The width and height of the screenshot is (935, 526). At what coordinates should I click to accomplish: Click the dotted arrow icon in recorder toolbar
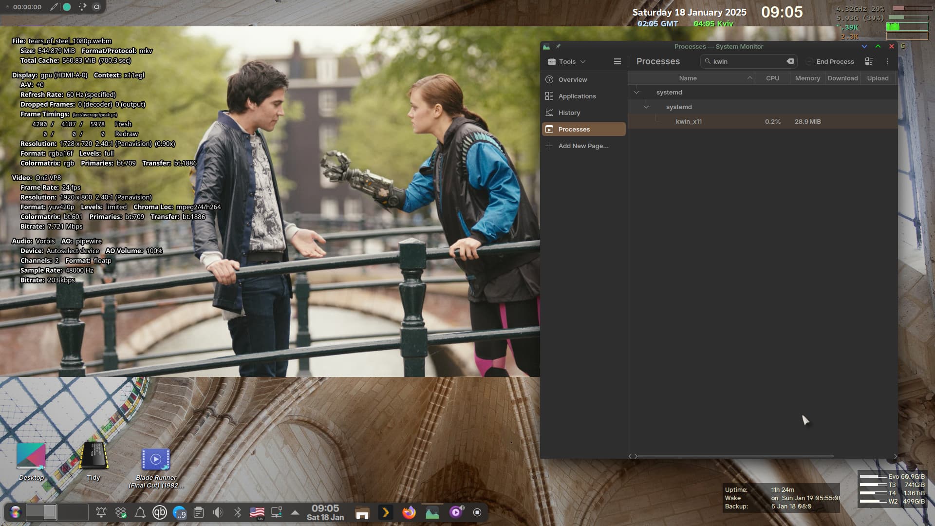coord(82,7)
